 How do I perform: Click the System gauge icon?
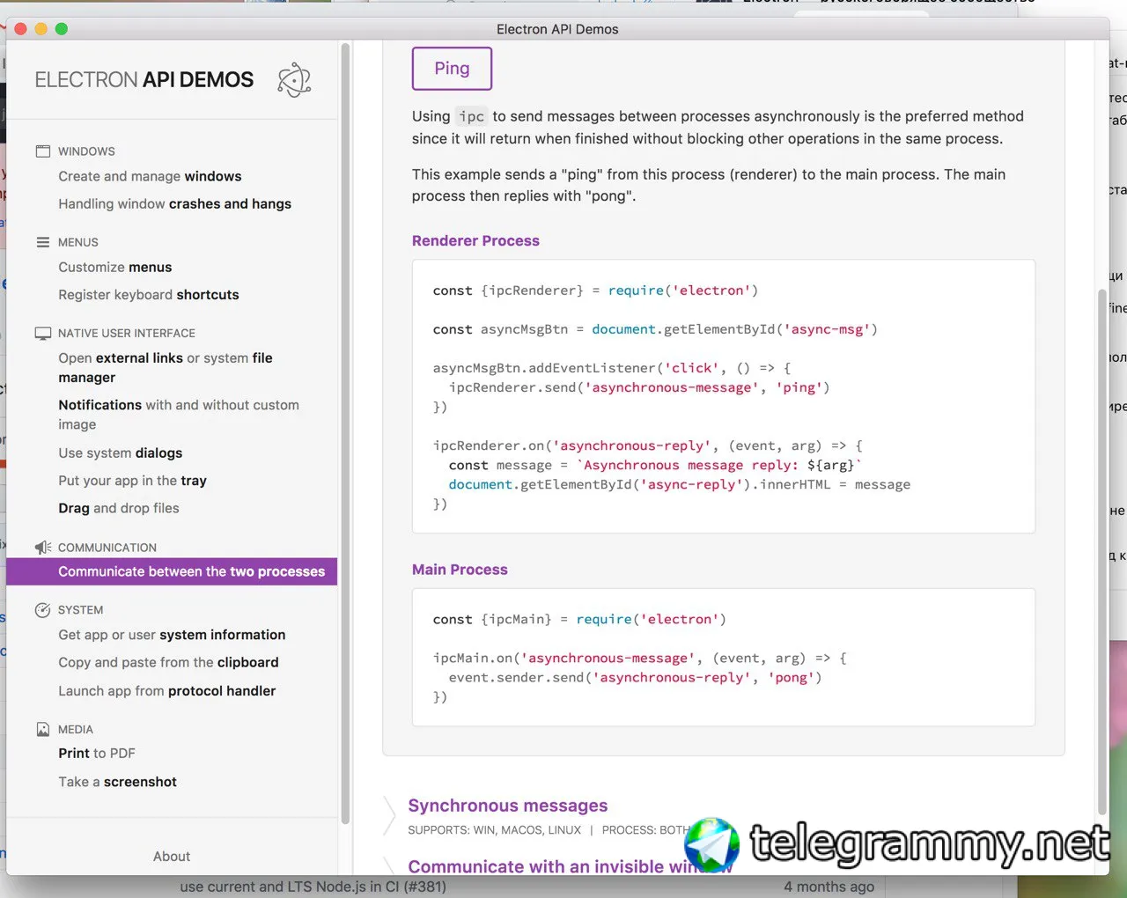point(42,610)
